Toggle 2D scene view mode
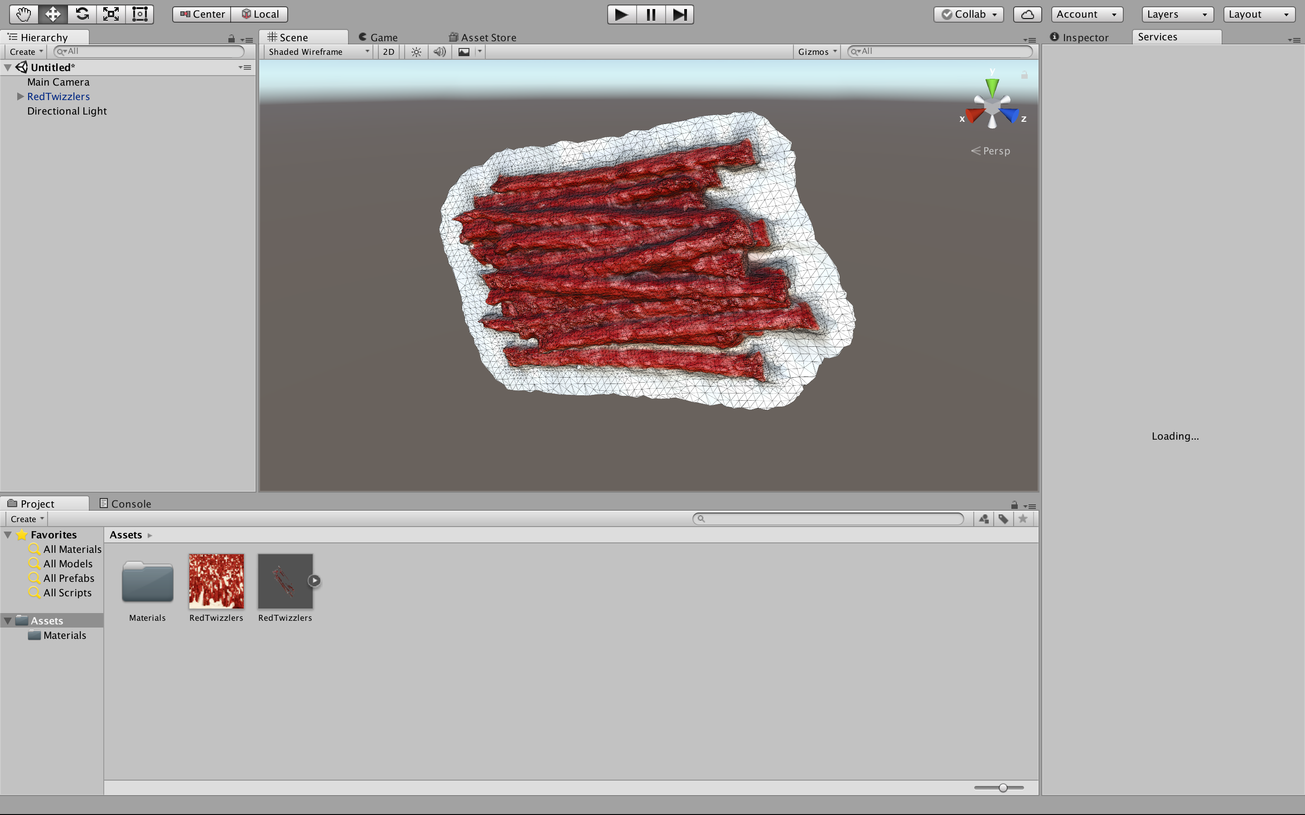The image size is (1305, 815). 388,52
